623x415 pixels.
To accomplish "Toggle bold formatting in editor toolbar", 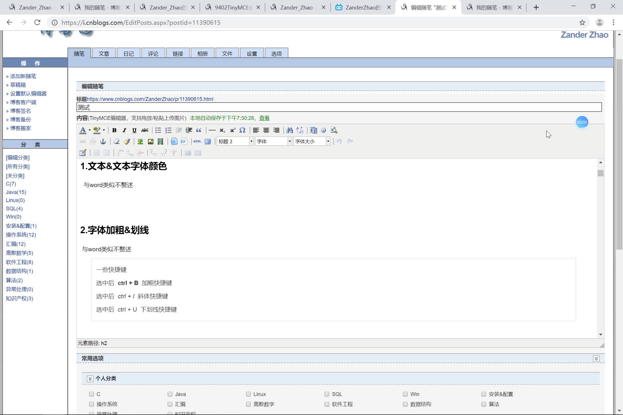I will (x=114, y=130).
